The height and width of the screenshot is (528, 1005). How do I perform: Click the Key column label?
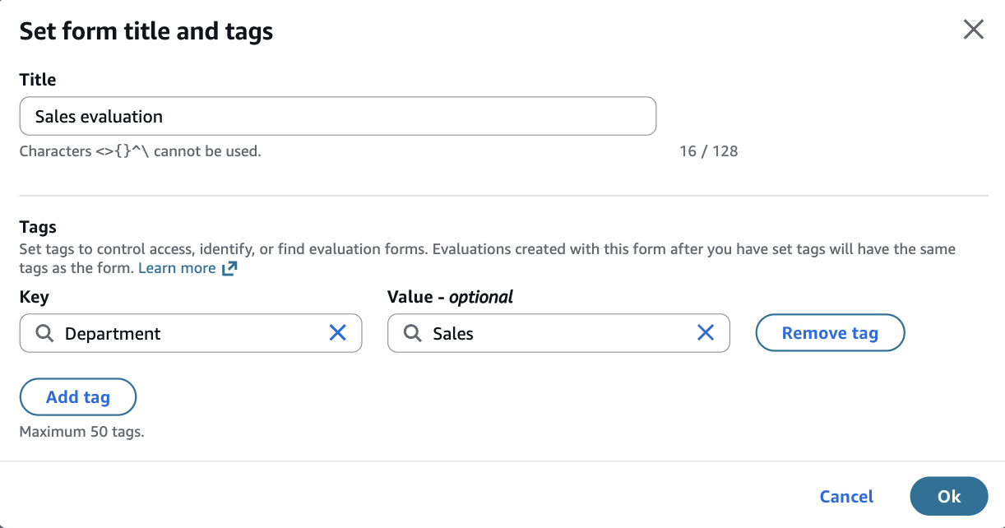[x=34, y=297]
